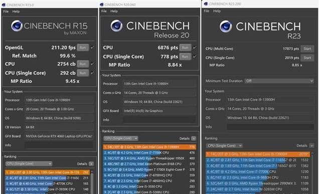Run the OpenGL test in R15
319x194 pixels.
(83, 47)
